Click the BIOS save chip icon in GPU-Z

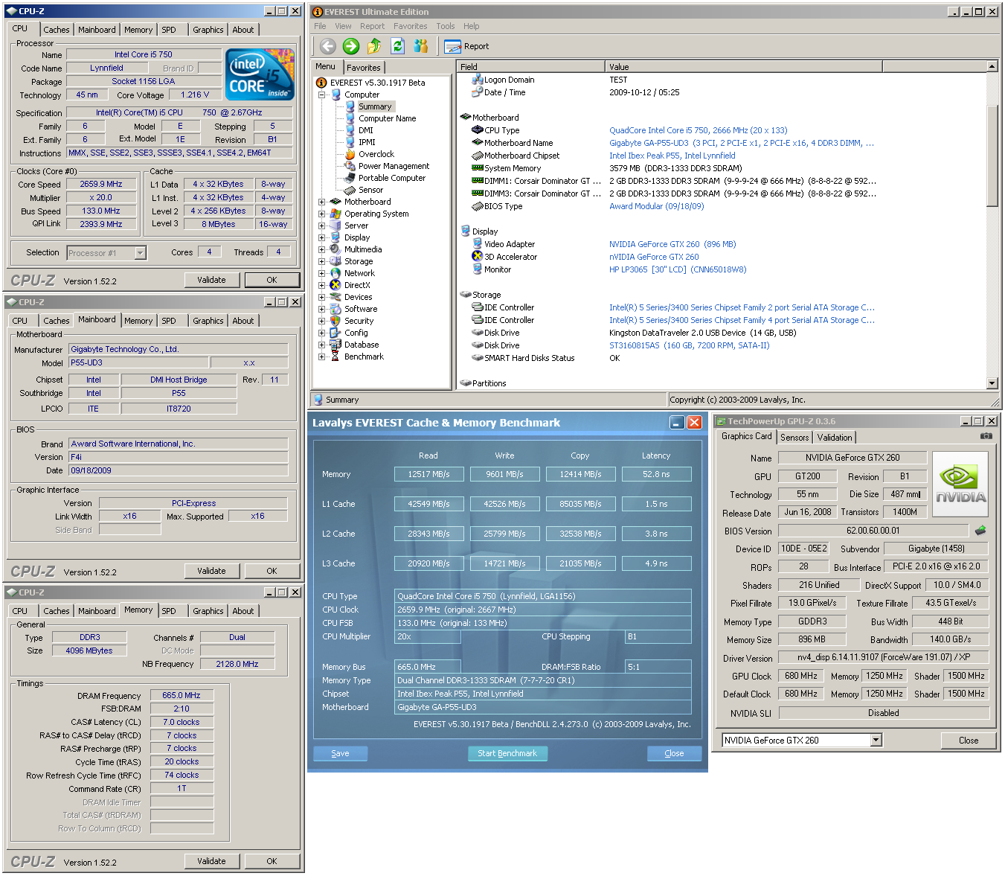[980, 531]
